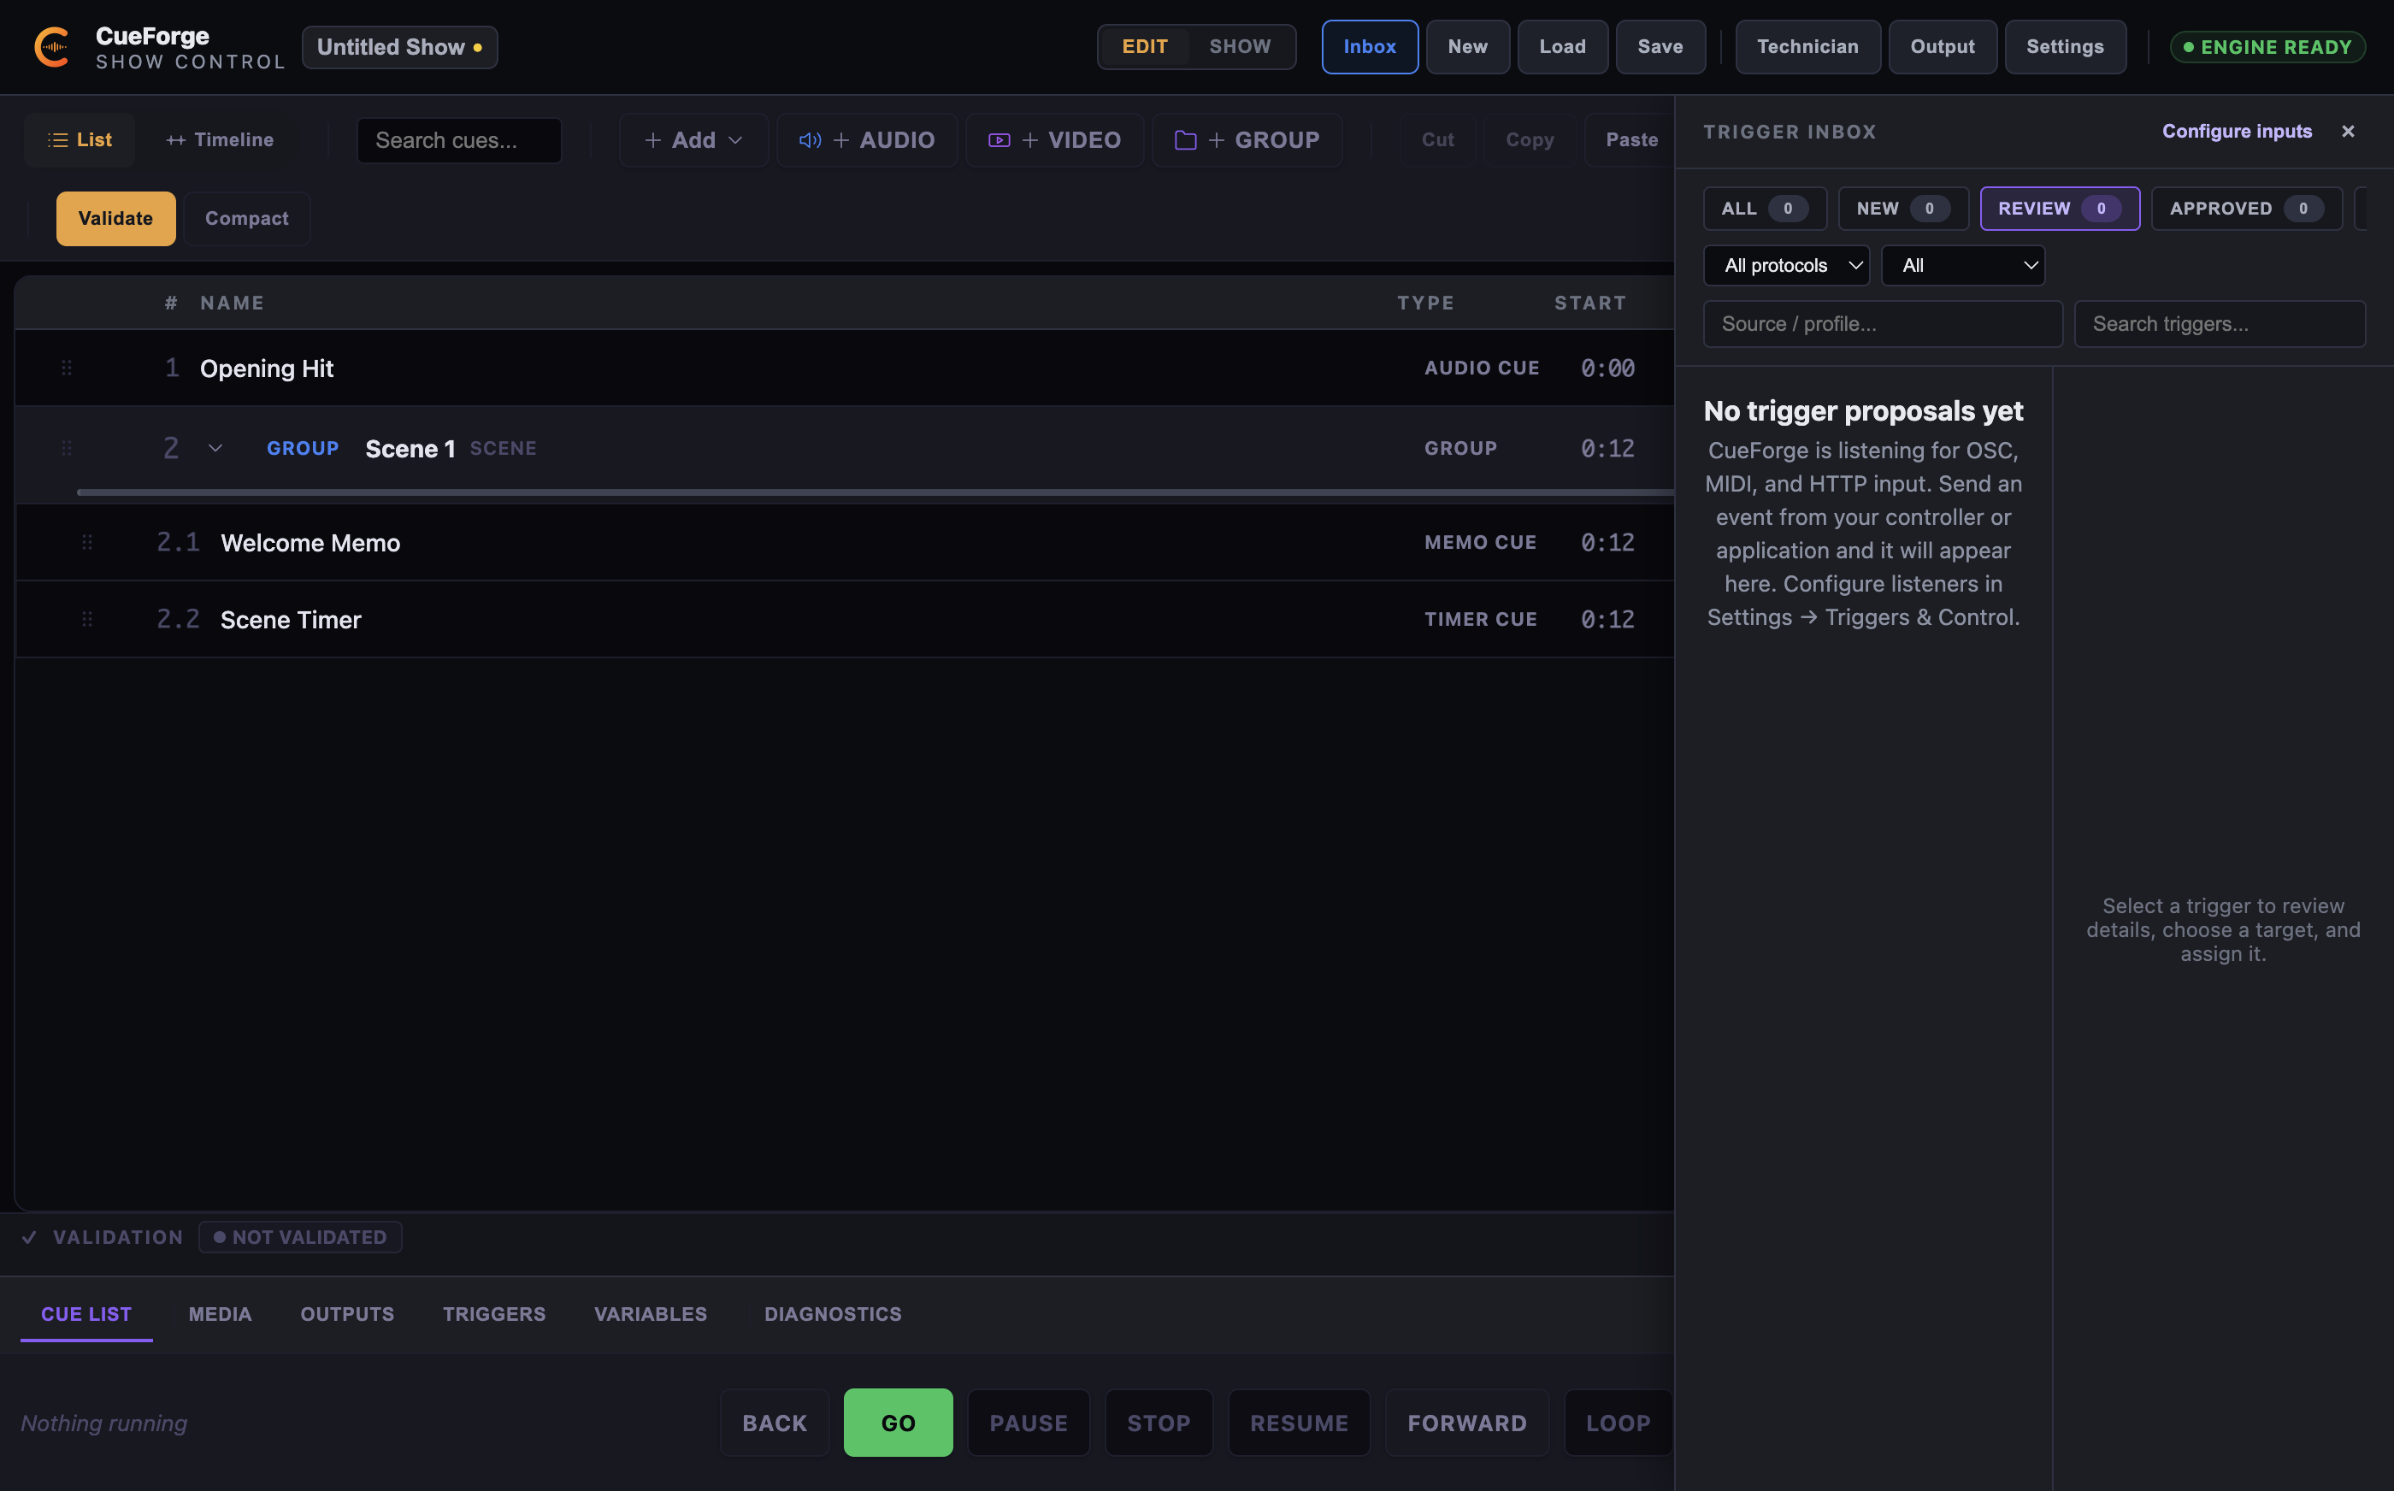
Task: Open the Untitled Show title menu
Action: coord(399,47)
